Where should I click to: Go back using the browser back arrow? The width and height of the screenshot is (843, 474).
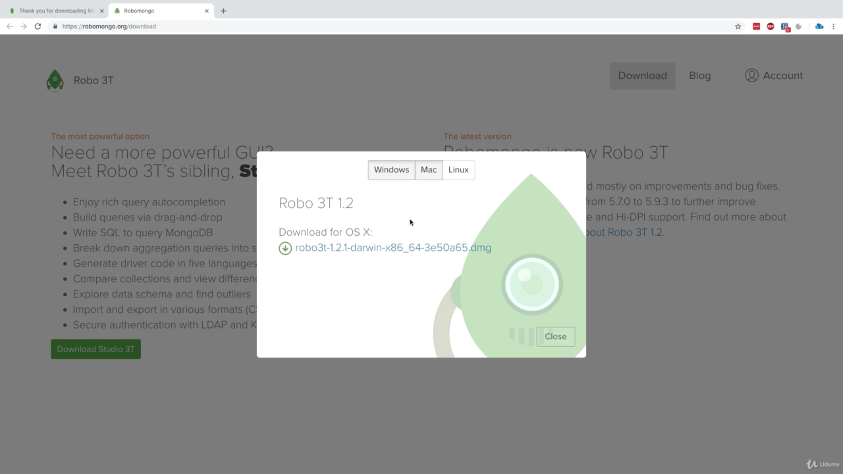pyautogui.click(x=9, y=26)
